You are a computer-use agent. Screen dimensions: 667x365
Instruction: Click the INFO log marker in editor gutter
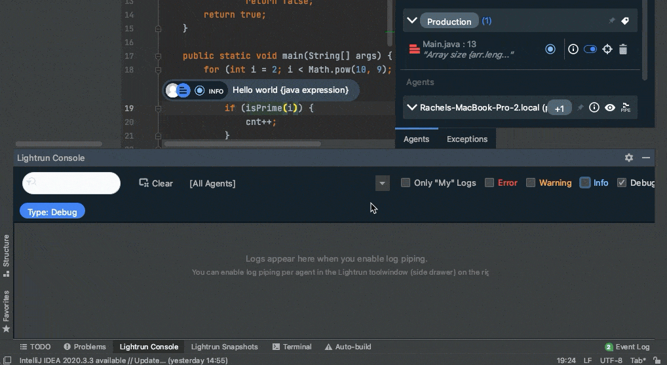pyautogui.click(x=200, y=91)
